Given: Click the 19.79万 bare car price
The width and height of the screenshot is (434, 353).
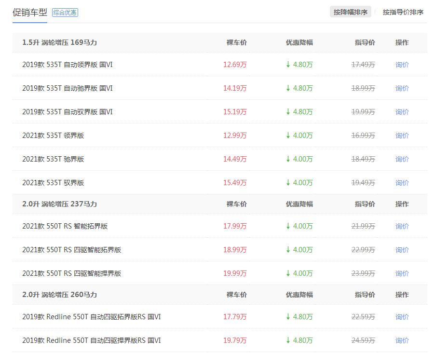Looking at the screenshot, I should coord(235,340).
